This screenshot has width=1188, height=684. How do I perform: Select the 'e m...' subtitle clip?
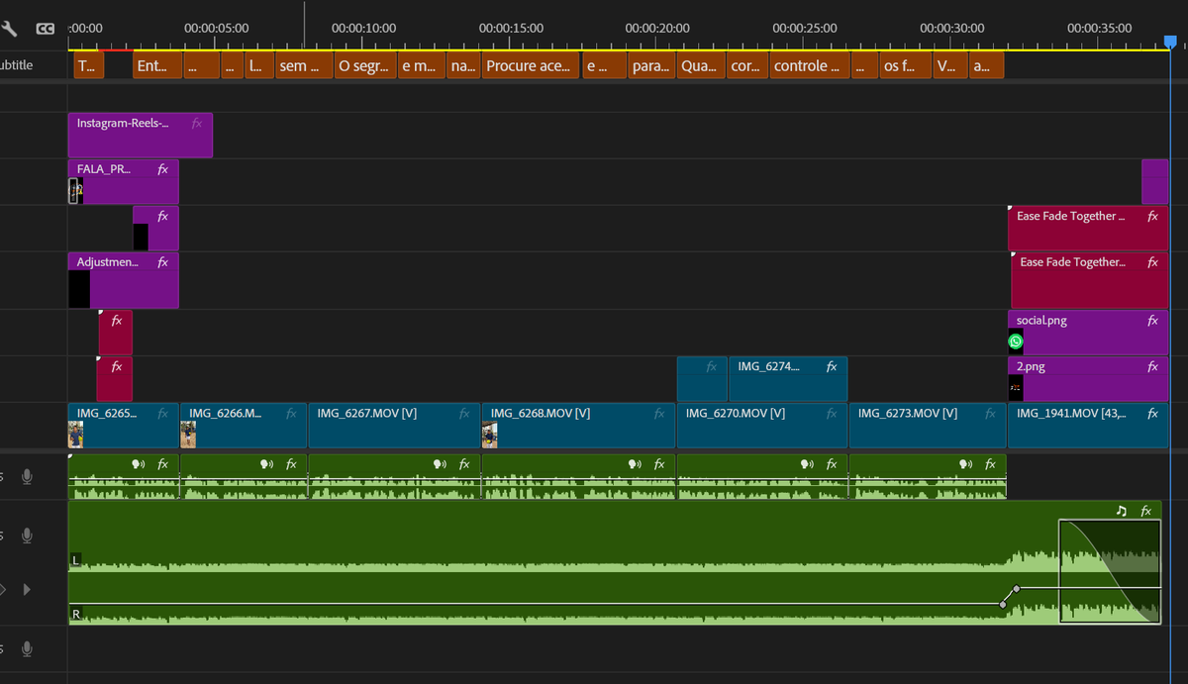click(x=421, y=65)
